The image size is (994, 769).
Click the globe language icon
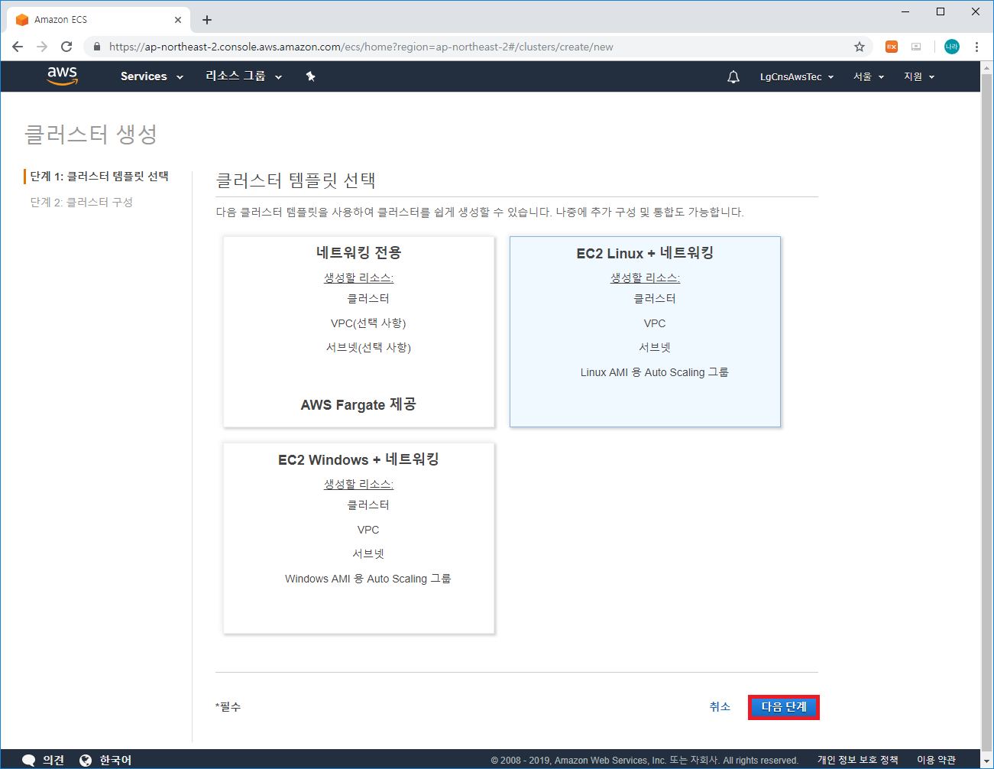coord(86,760)
